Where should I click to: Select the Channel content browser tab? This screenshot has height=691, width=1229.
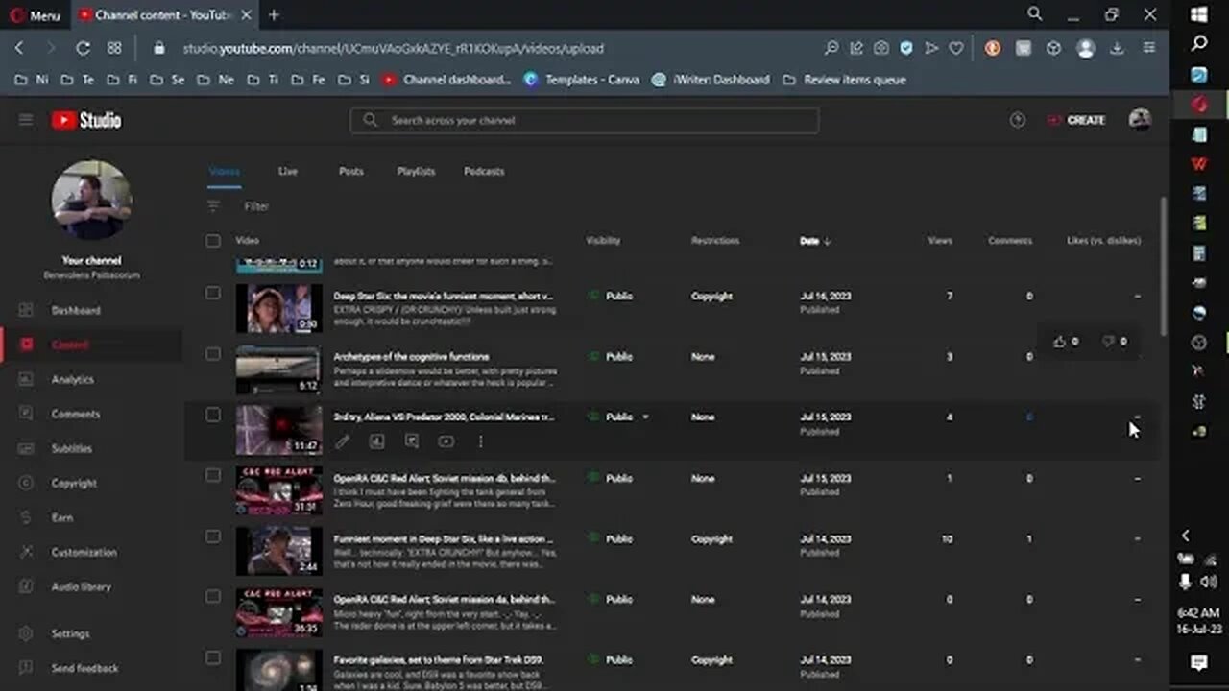(163, 14)
